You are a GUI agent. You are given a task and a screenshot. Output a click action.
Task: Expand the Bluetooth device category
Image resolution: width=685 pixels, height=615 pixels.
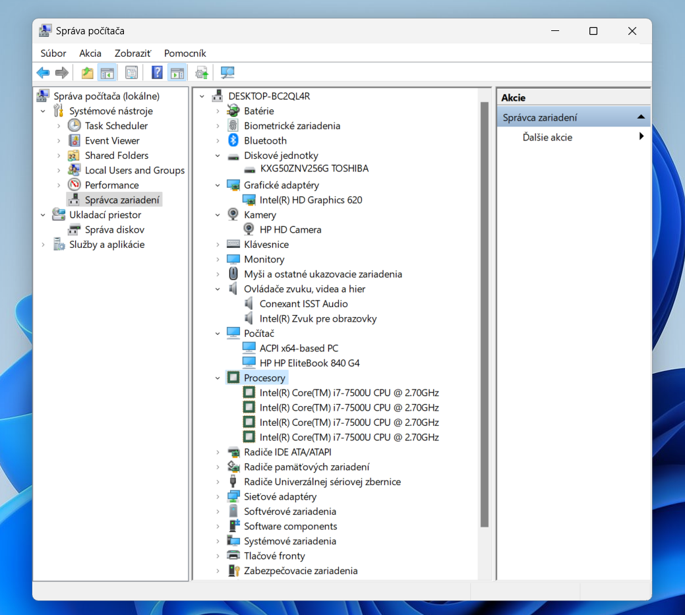click(x=218, y=141)
